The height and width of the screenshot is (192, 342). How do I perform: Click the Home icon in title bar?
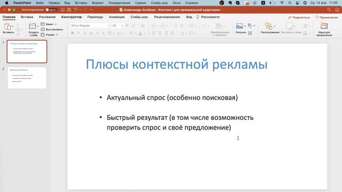(63, 10)
